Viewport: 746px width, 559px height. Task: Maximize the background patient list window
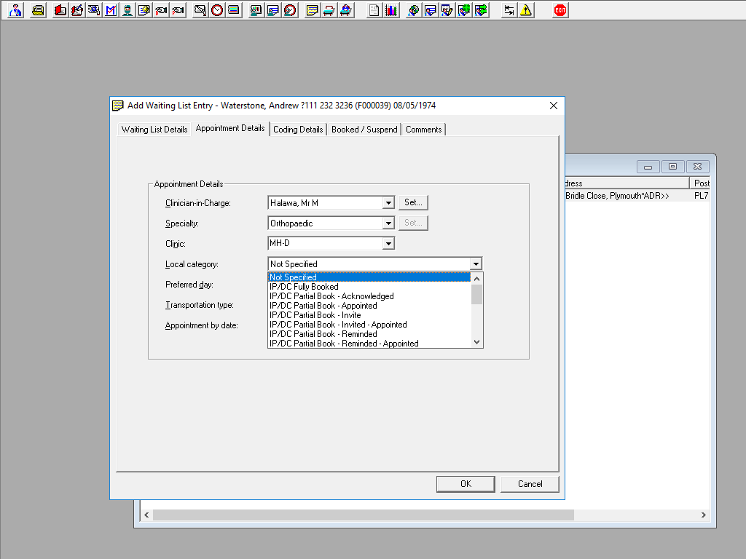[672, 167]
